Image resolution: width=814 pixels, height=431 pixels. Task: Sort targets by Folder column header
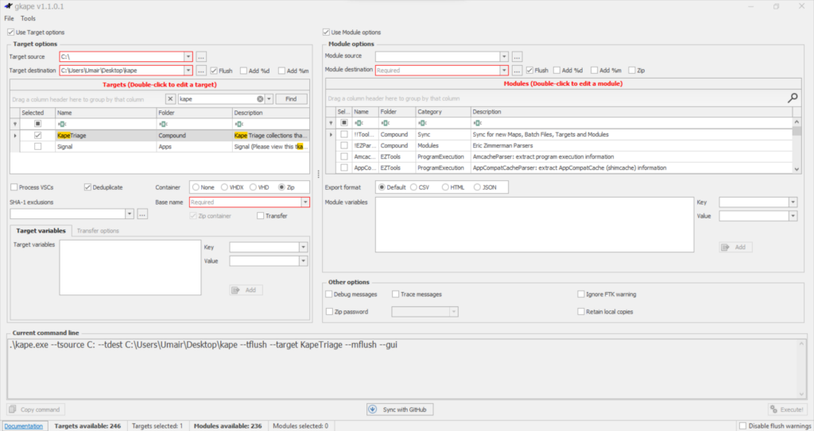[194, 113]
